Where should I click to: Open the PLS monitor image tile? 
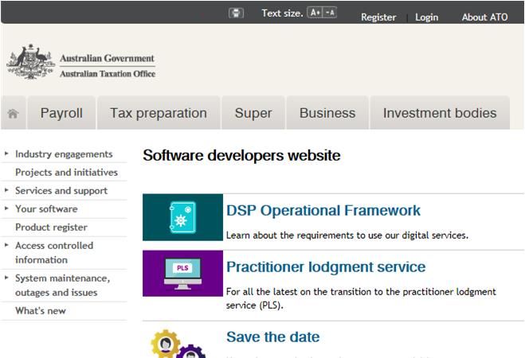(x=182, y=274)
